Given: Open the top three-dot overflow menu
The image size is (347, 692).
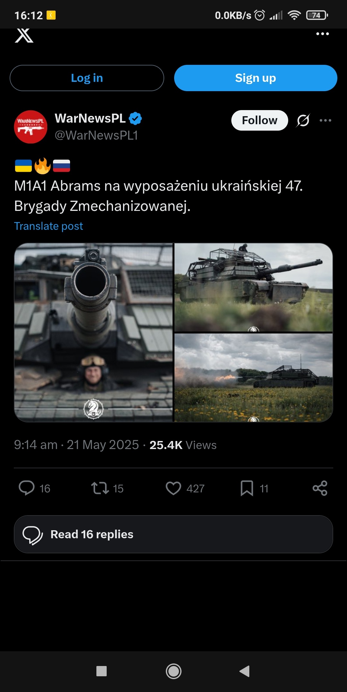Looking at the screenshot, I should point(322,34).
